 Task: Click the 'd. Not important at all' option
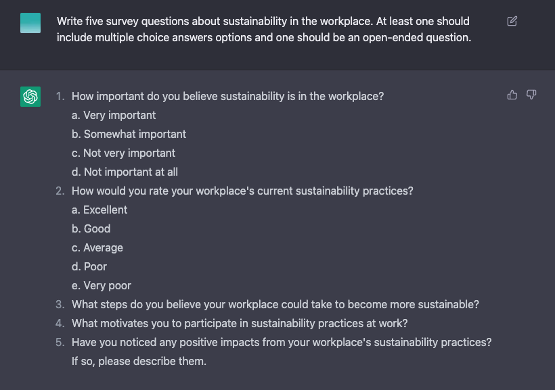click(x=125, y=172)
